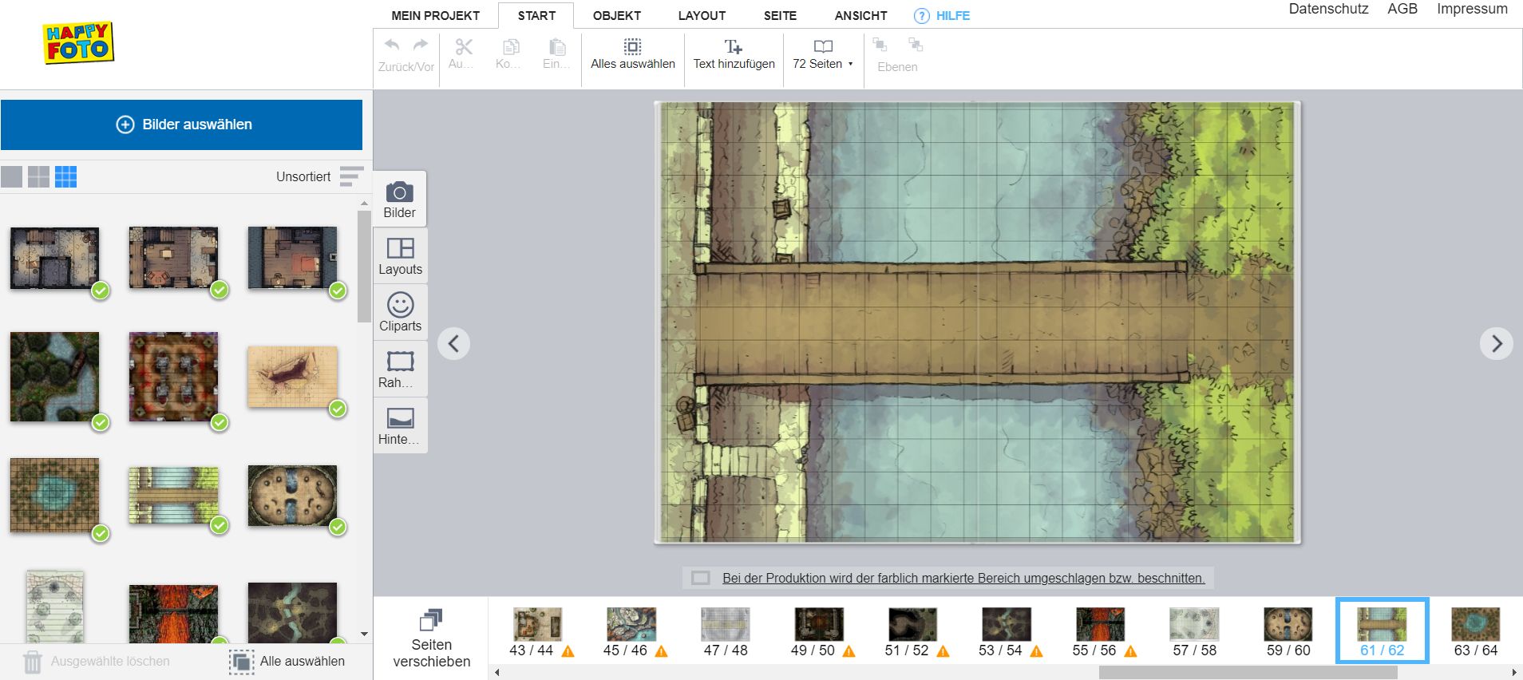This screenshot has height=680, width=1523.
Task: Click the Seiten verschieben icon
Action: click(x=431, y=620)
